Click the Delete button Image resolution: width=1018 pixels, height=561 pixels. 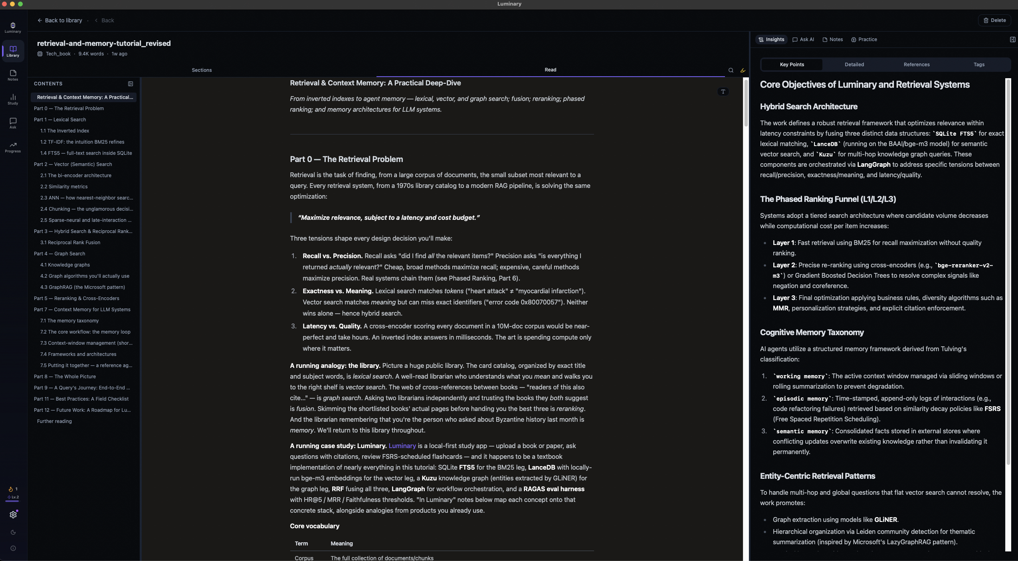tap(994, 20)
